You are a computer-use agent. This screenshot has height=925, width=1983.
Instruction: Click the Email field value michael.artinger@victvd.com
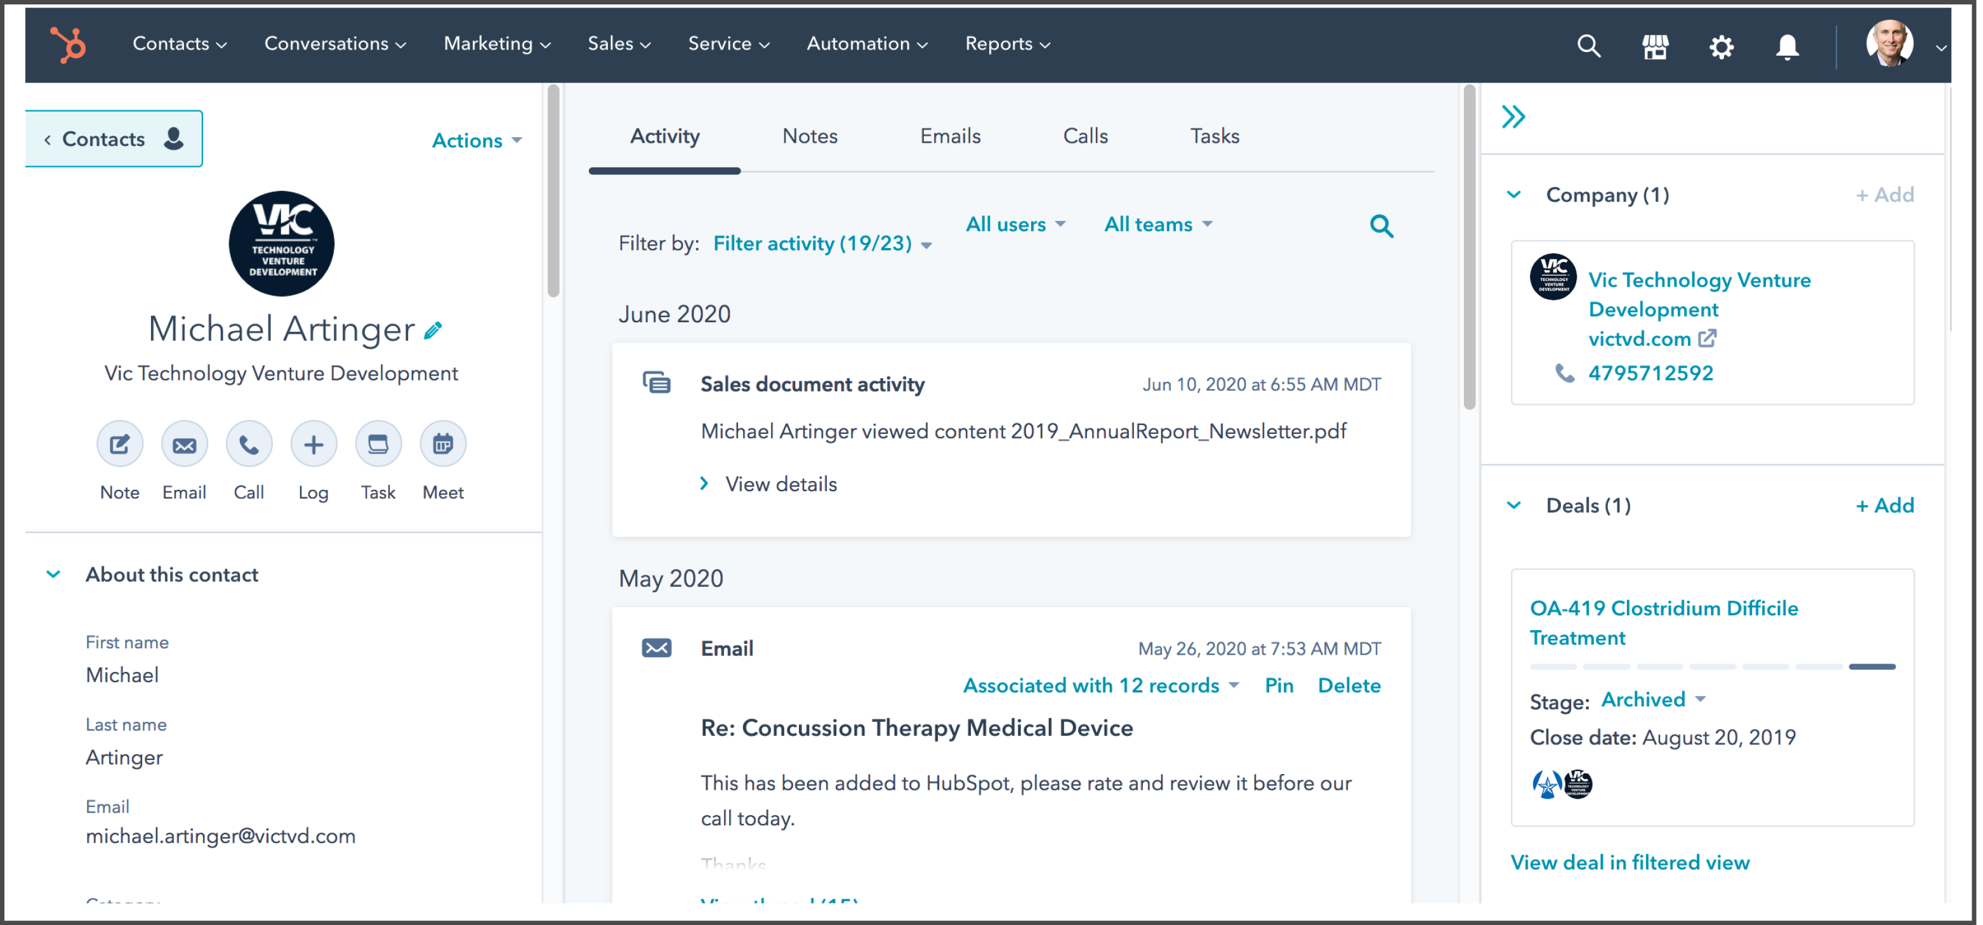(221, 837)
